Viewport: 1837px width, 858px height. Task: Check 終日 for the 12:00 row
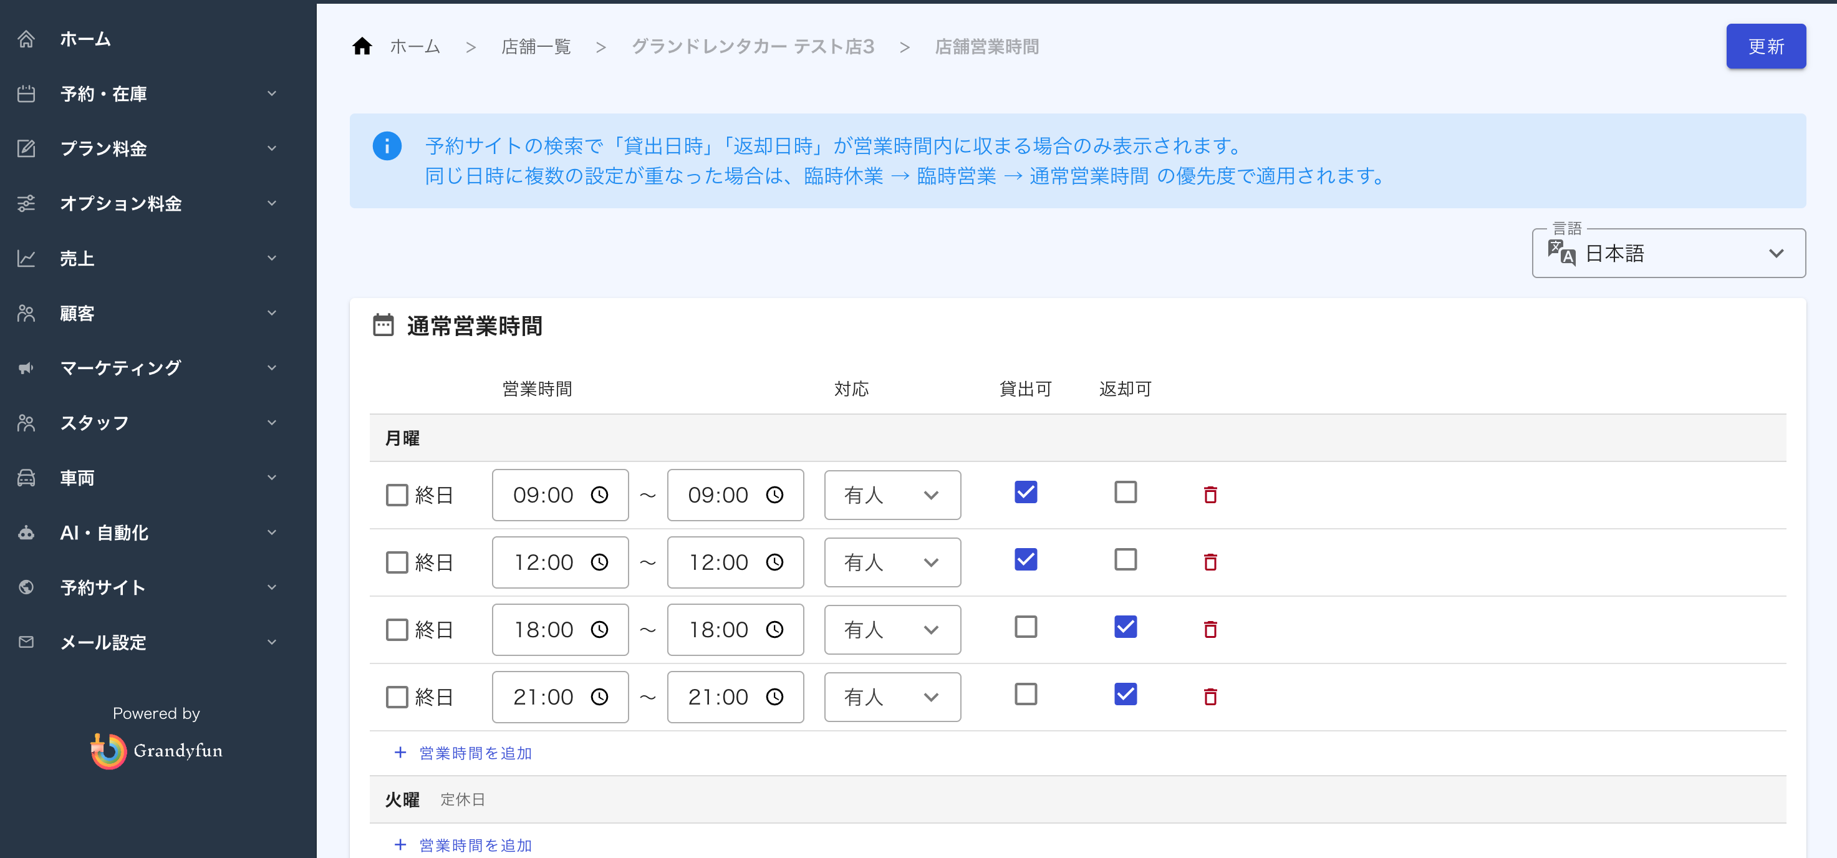pos(397,562)
